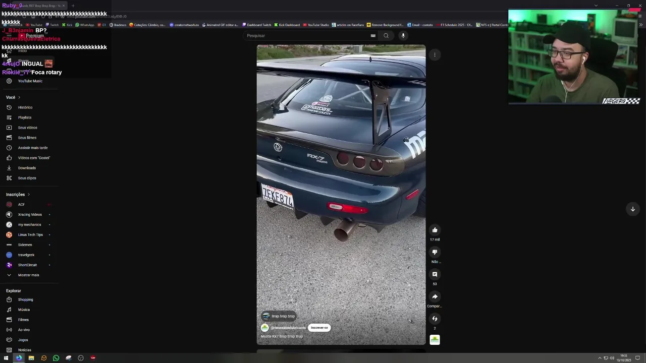This screenshot has width=646, height=363.
Task: Submit search with the magnifier icon
Action: point(386,35)
